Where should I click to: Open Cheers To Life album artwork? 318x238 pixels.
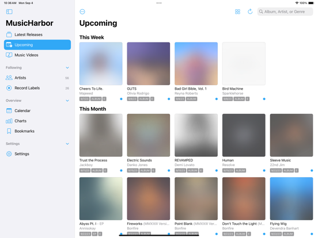click(x=101, y=64)
